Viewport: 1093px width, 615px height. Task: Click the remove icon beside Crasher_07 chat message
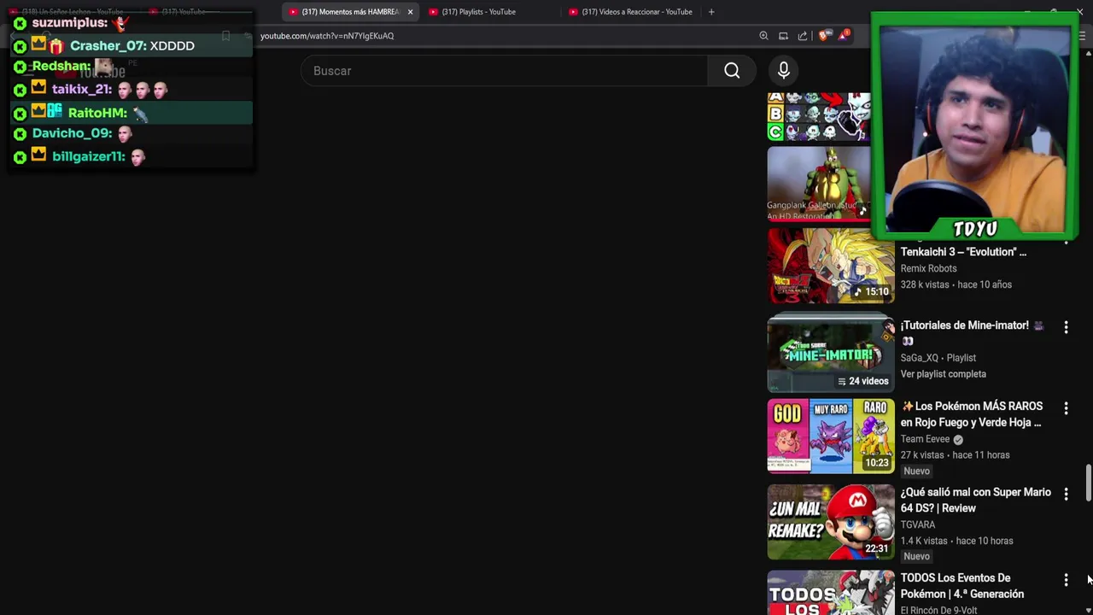click(20, 46)
